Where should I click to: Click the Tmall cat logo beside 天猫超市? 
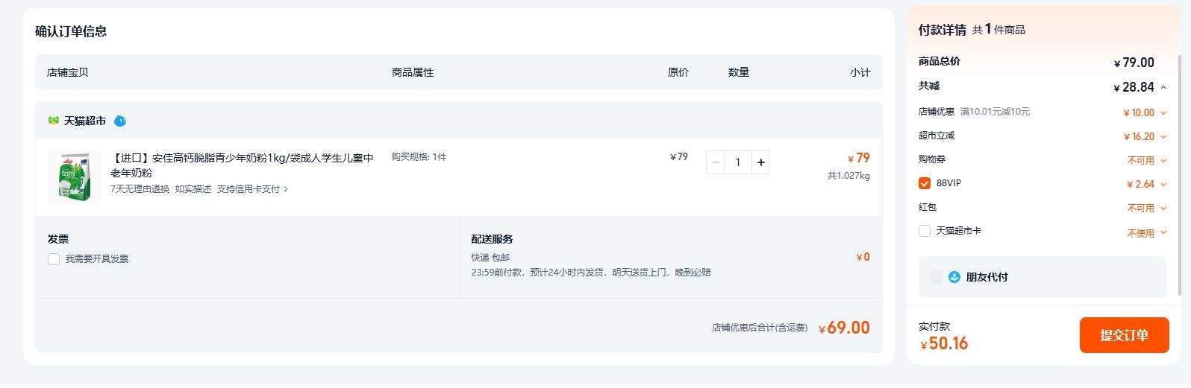tap(53, 121)
